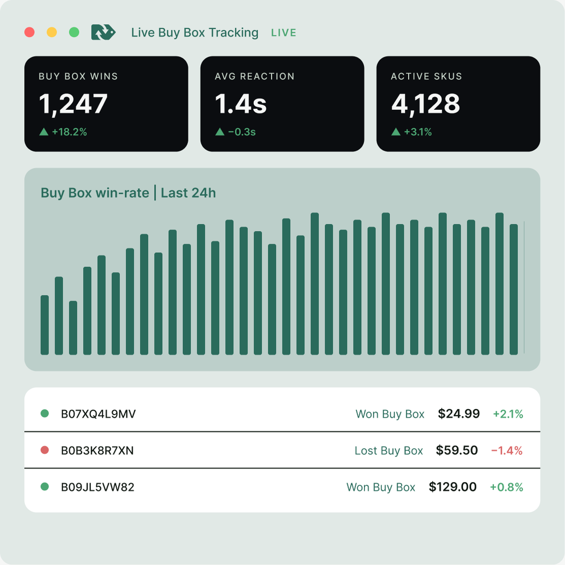Click the +18.2% change value
Screen dimensions: 565x565
coord(70,132)
